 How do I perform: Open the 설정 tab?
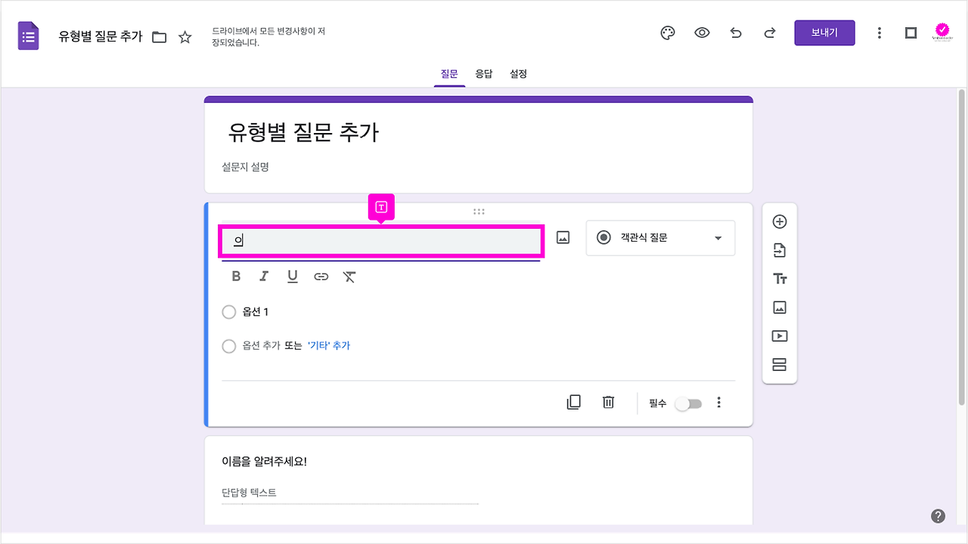click(518, 73)
